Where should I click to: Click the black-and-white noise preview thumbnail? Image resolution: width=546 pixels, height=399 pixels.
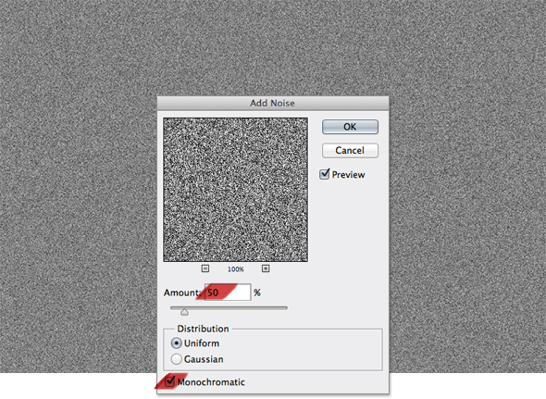tap(236, 190)
